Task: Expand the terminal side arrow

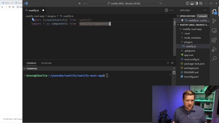Action: (x=174, y=68)
